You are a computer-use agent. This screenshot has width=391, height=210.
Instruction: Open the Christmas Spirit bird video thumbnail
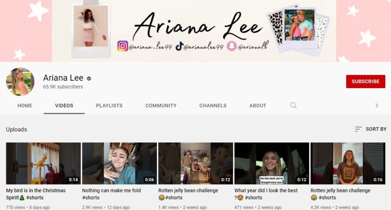[44, 163]
